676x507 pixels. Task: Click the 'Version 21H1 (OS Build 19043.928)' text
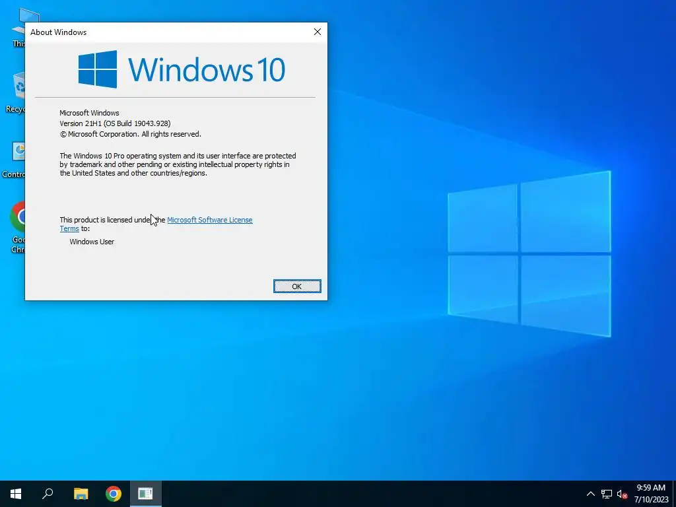pos(115,123)
